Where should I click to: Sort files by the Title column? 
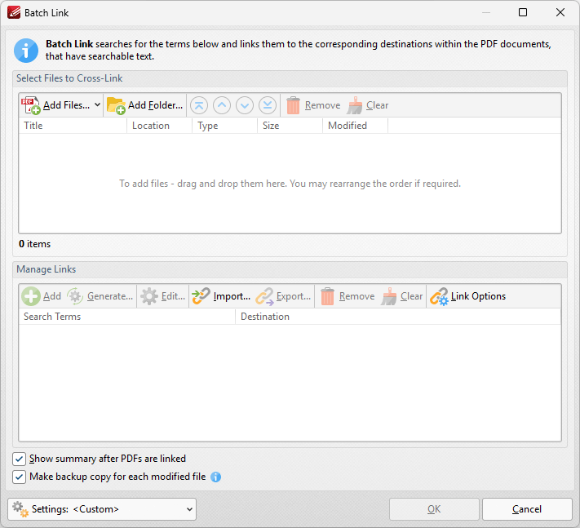tap(73, 126)
